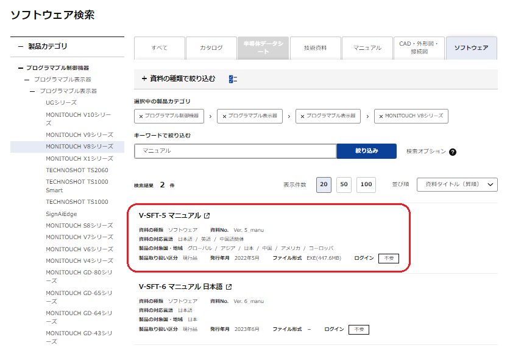This screenshot has height=348, width=510.
Task: Switch to the カタログ tab
Action: (x=211, y=48)
